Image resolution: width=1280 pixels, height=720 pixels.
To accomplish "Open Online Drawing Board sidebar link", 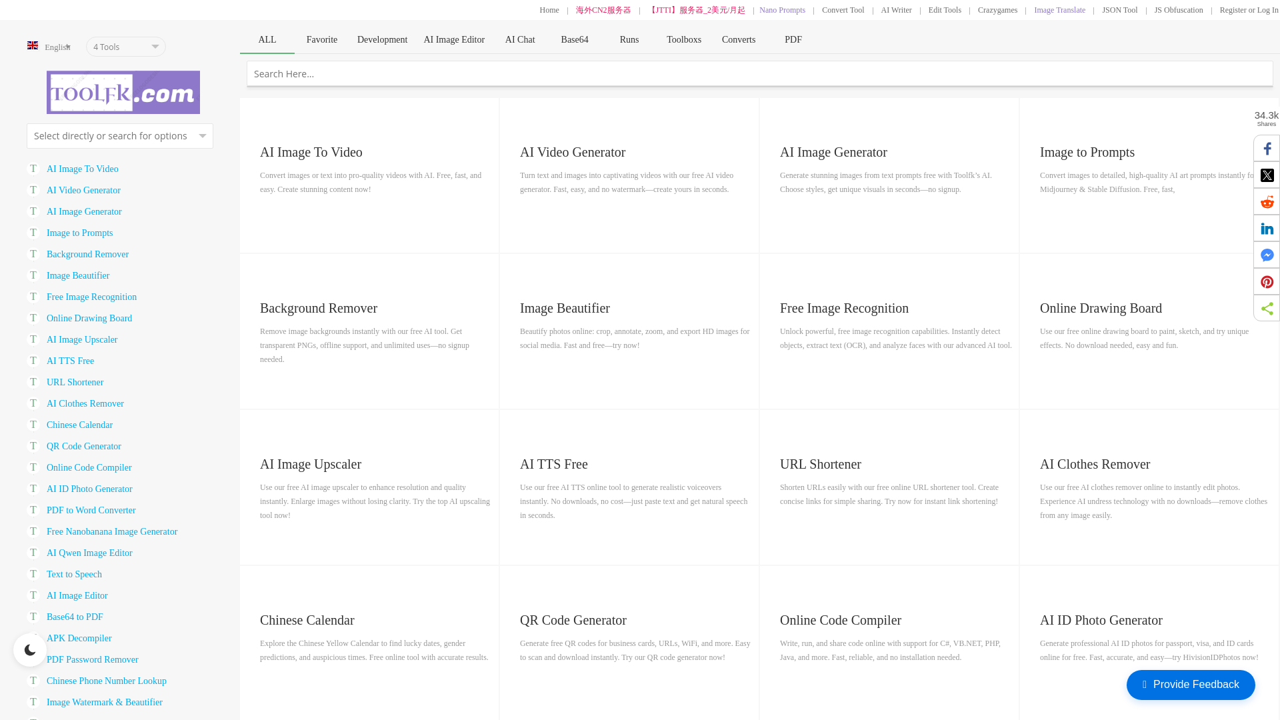I will click(x=89, y=318).
